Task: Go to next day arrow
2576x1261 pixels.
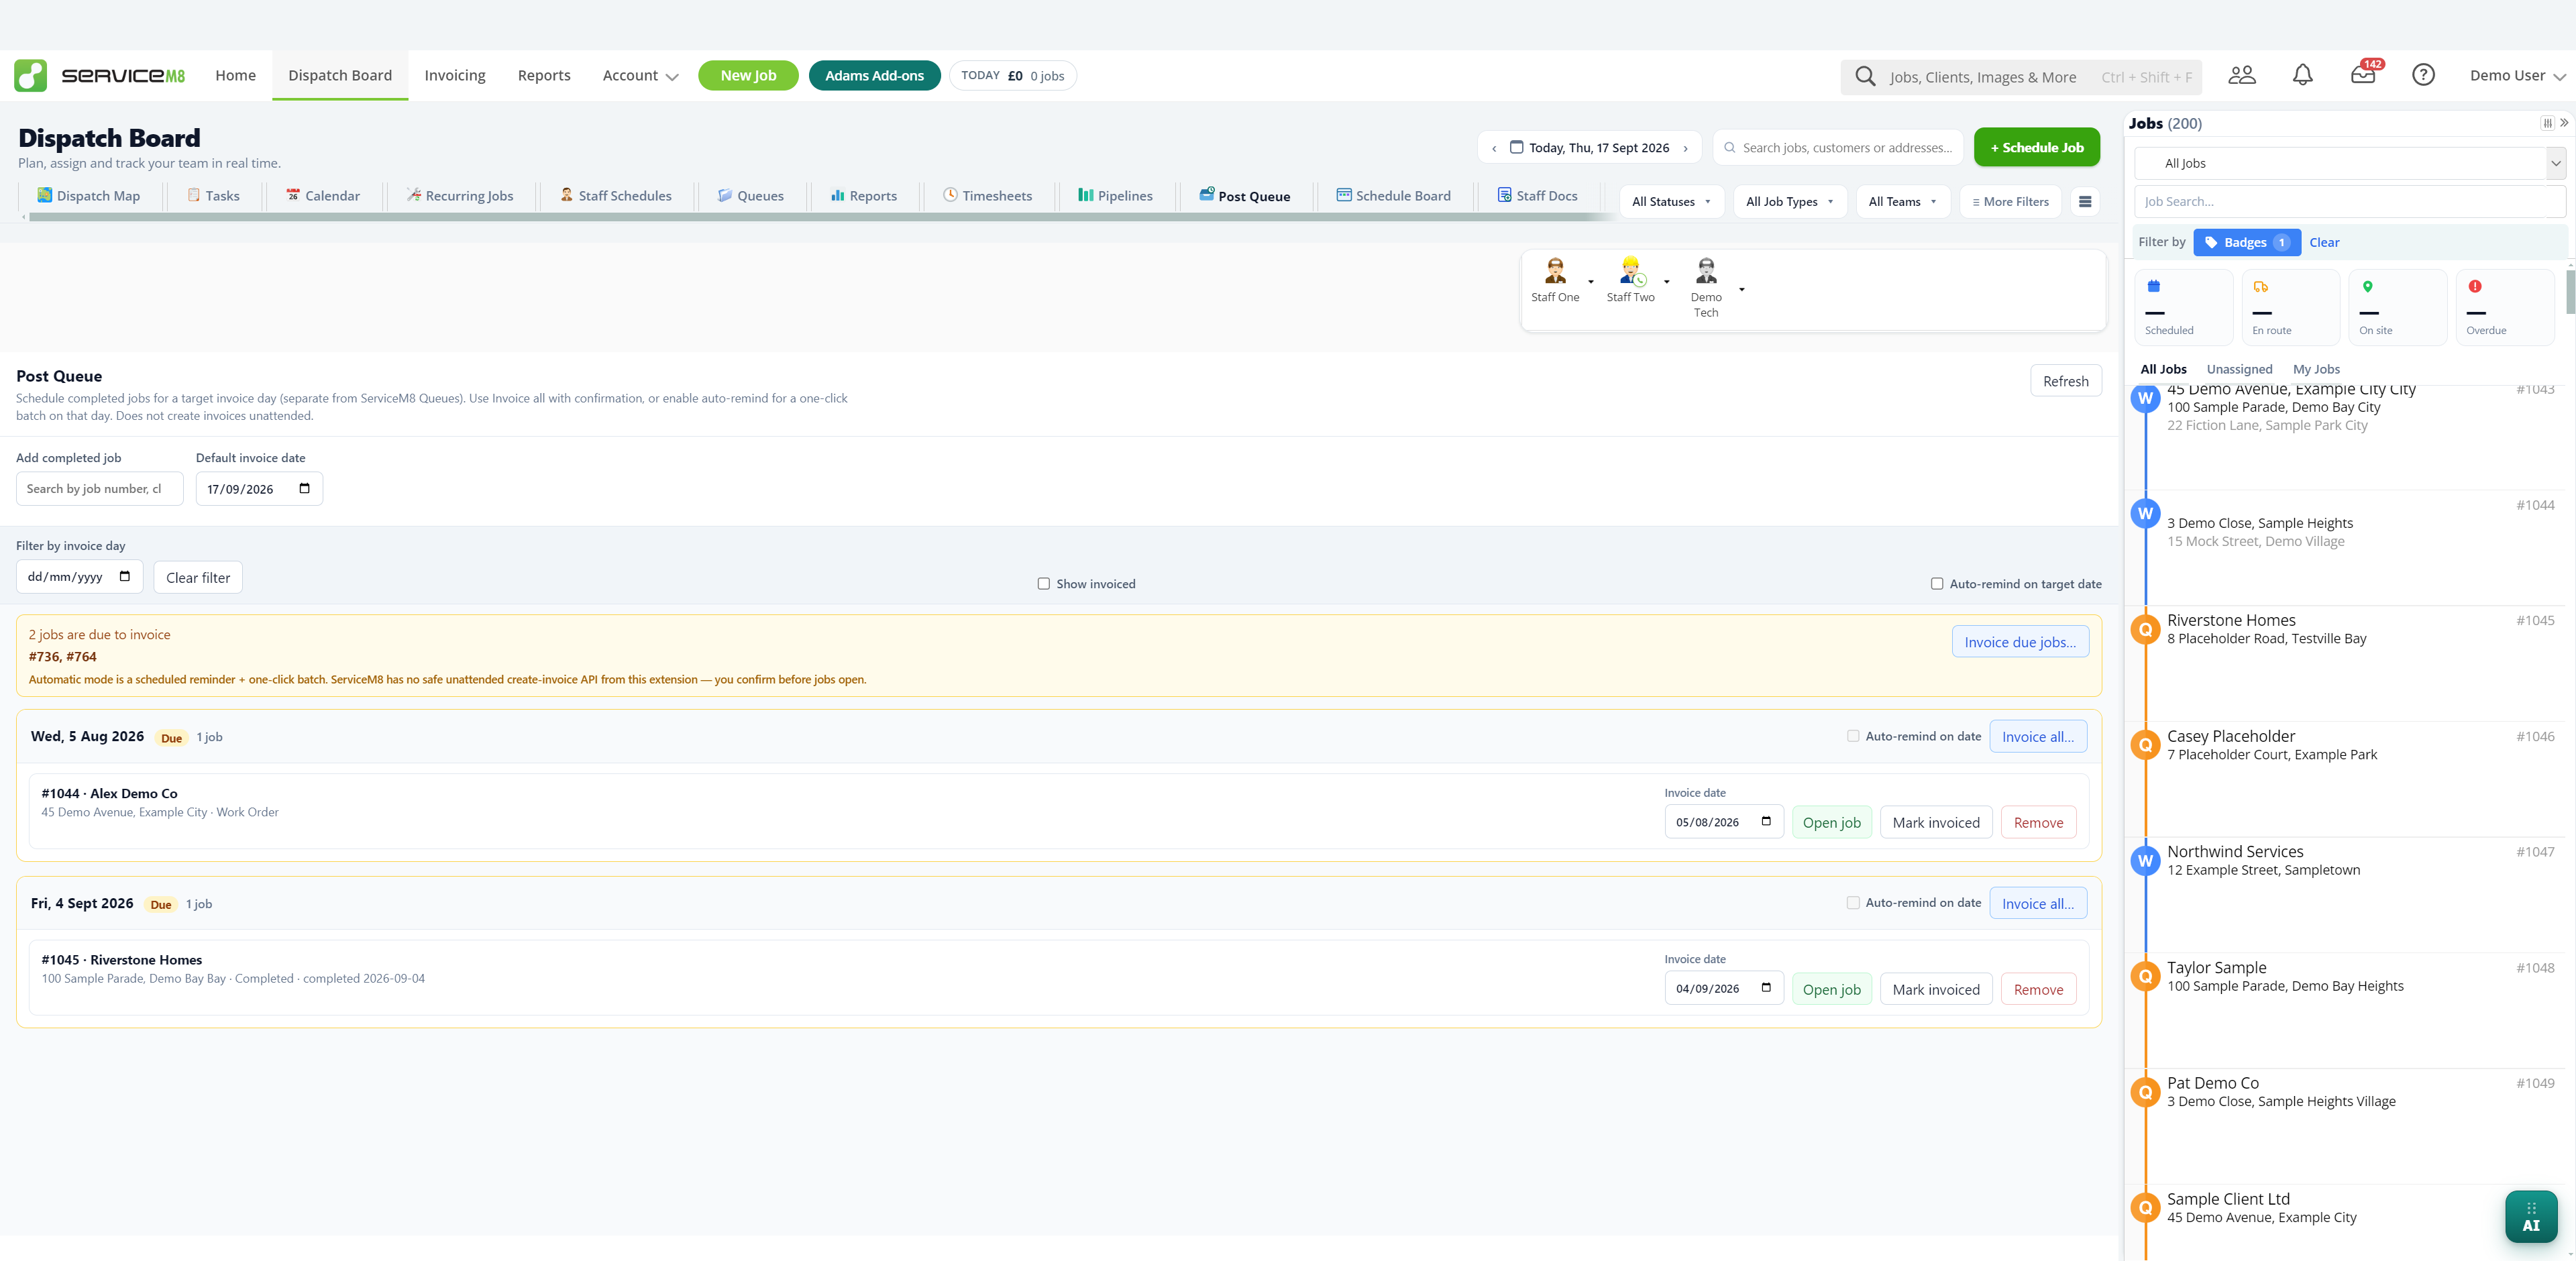Action: pyautogui.click(x=1685, y=148)
